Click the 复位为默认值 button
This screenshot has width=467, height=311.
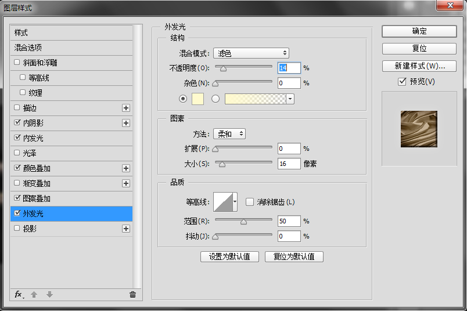coord(294,256)
